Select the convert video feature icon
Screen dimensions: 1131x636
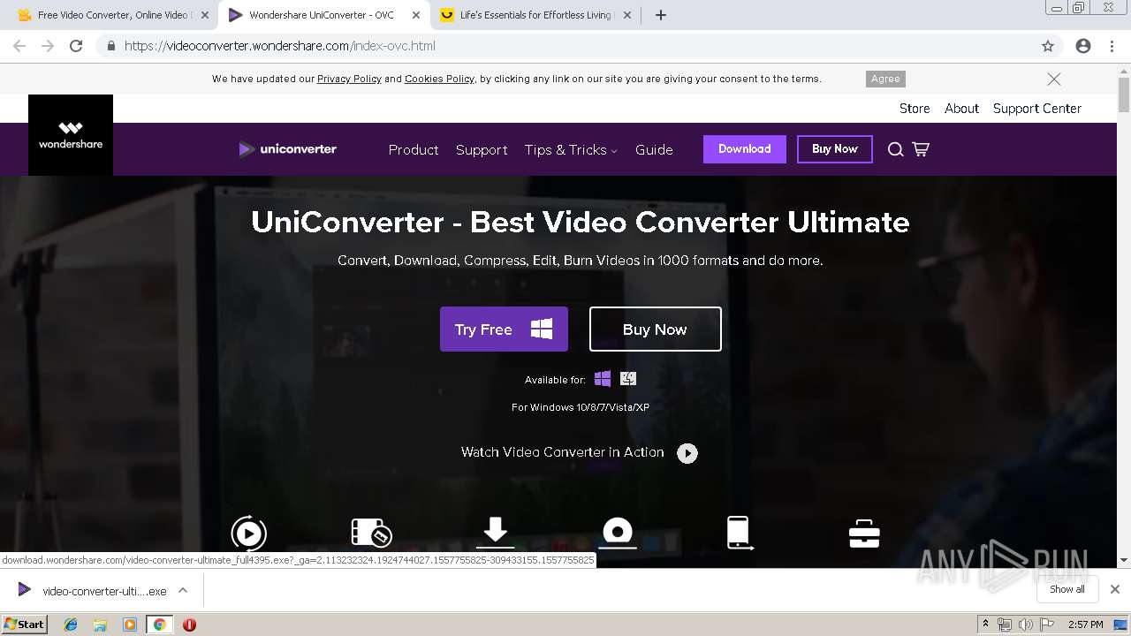248,533
